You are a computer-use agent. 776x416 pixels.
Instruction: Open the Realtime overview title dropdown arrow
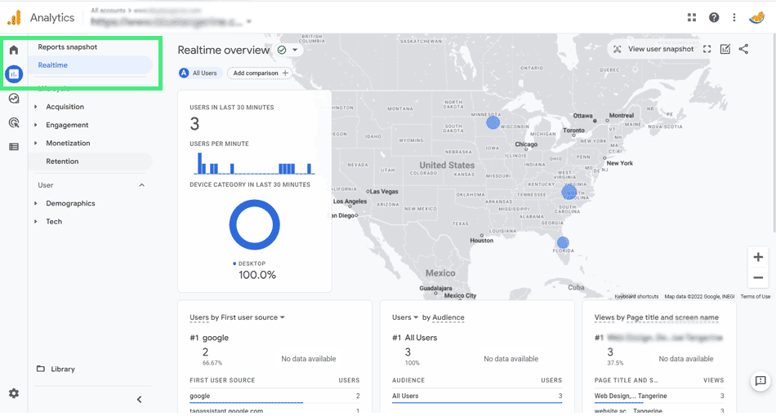295,50
